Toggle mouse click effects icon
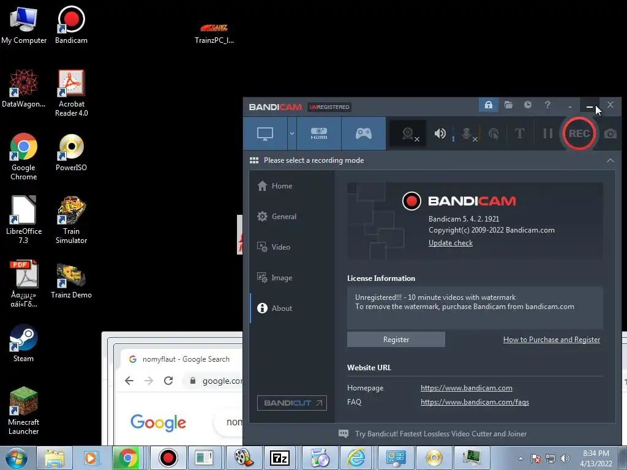 [x=494, y=133]
